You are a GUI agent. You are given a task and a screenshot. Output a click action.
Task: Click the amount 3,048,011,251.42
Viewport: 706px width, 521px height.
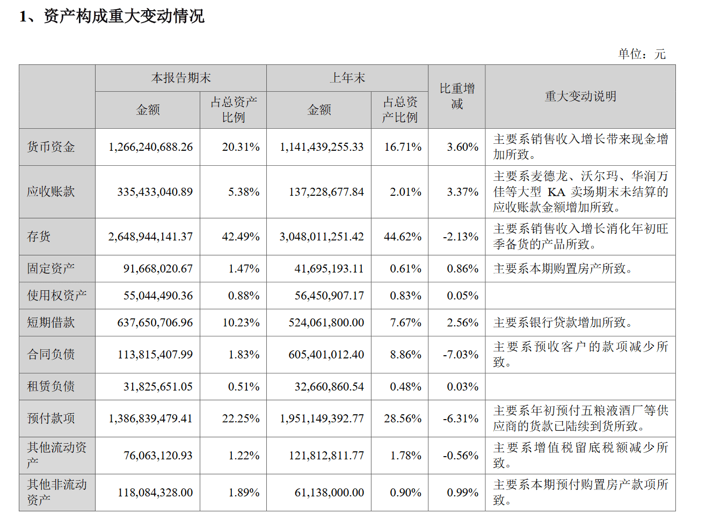click(322, 237)
